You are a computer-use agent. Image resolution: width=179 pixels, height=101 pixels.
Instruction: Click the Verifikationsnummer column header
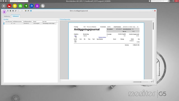click(x=18, y=22)
